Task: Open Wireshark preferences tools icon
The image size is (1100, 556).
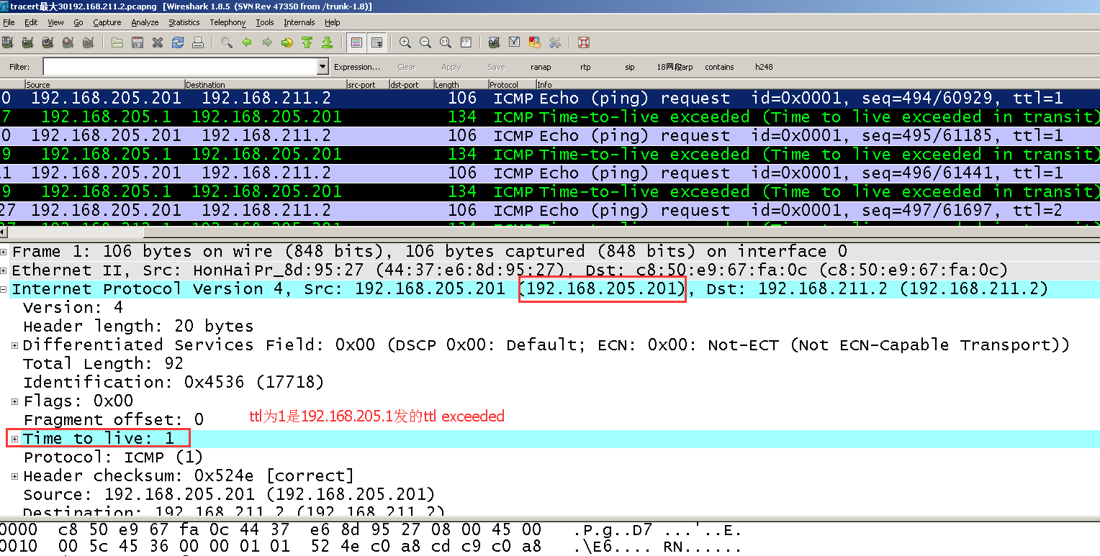Action: (x=554, y=42)
